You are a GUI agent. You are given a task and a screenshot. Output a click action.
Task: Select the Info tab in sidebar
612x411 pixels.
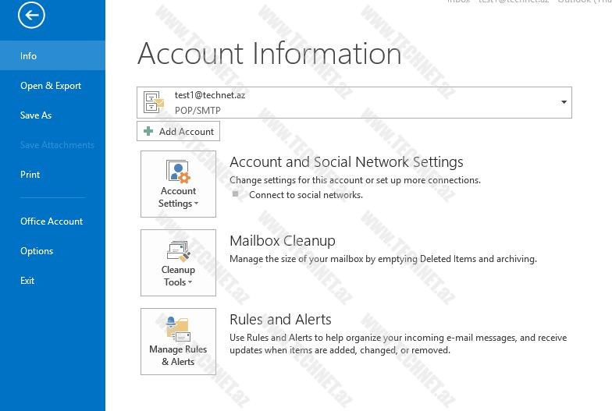click(x=29, y=56)
